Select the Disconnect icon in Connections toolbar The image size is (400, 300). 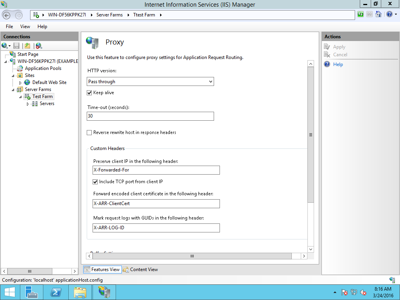(x=38, y=46)
